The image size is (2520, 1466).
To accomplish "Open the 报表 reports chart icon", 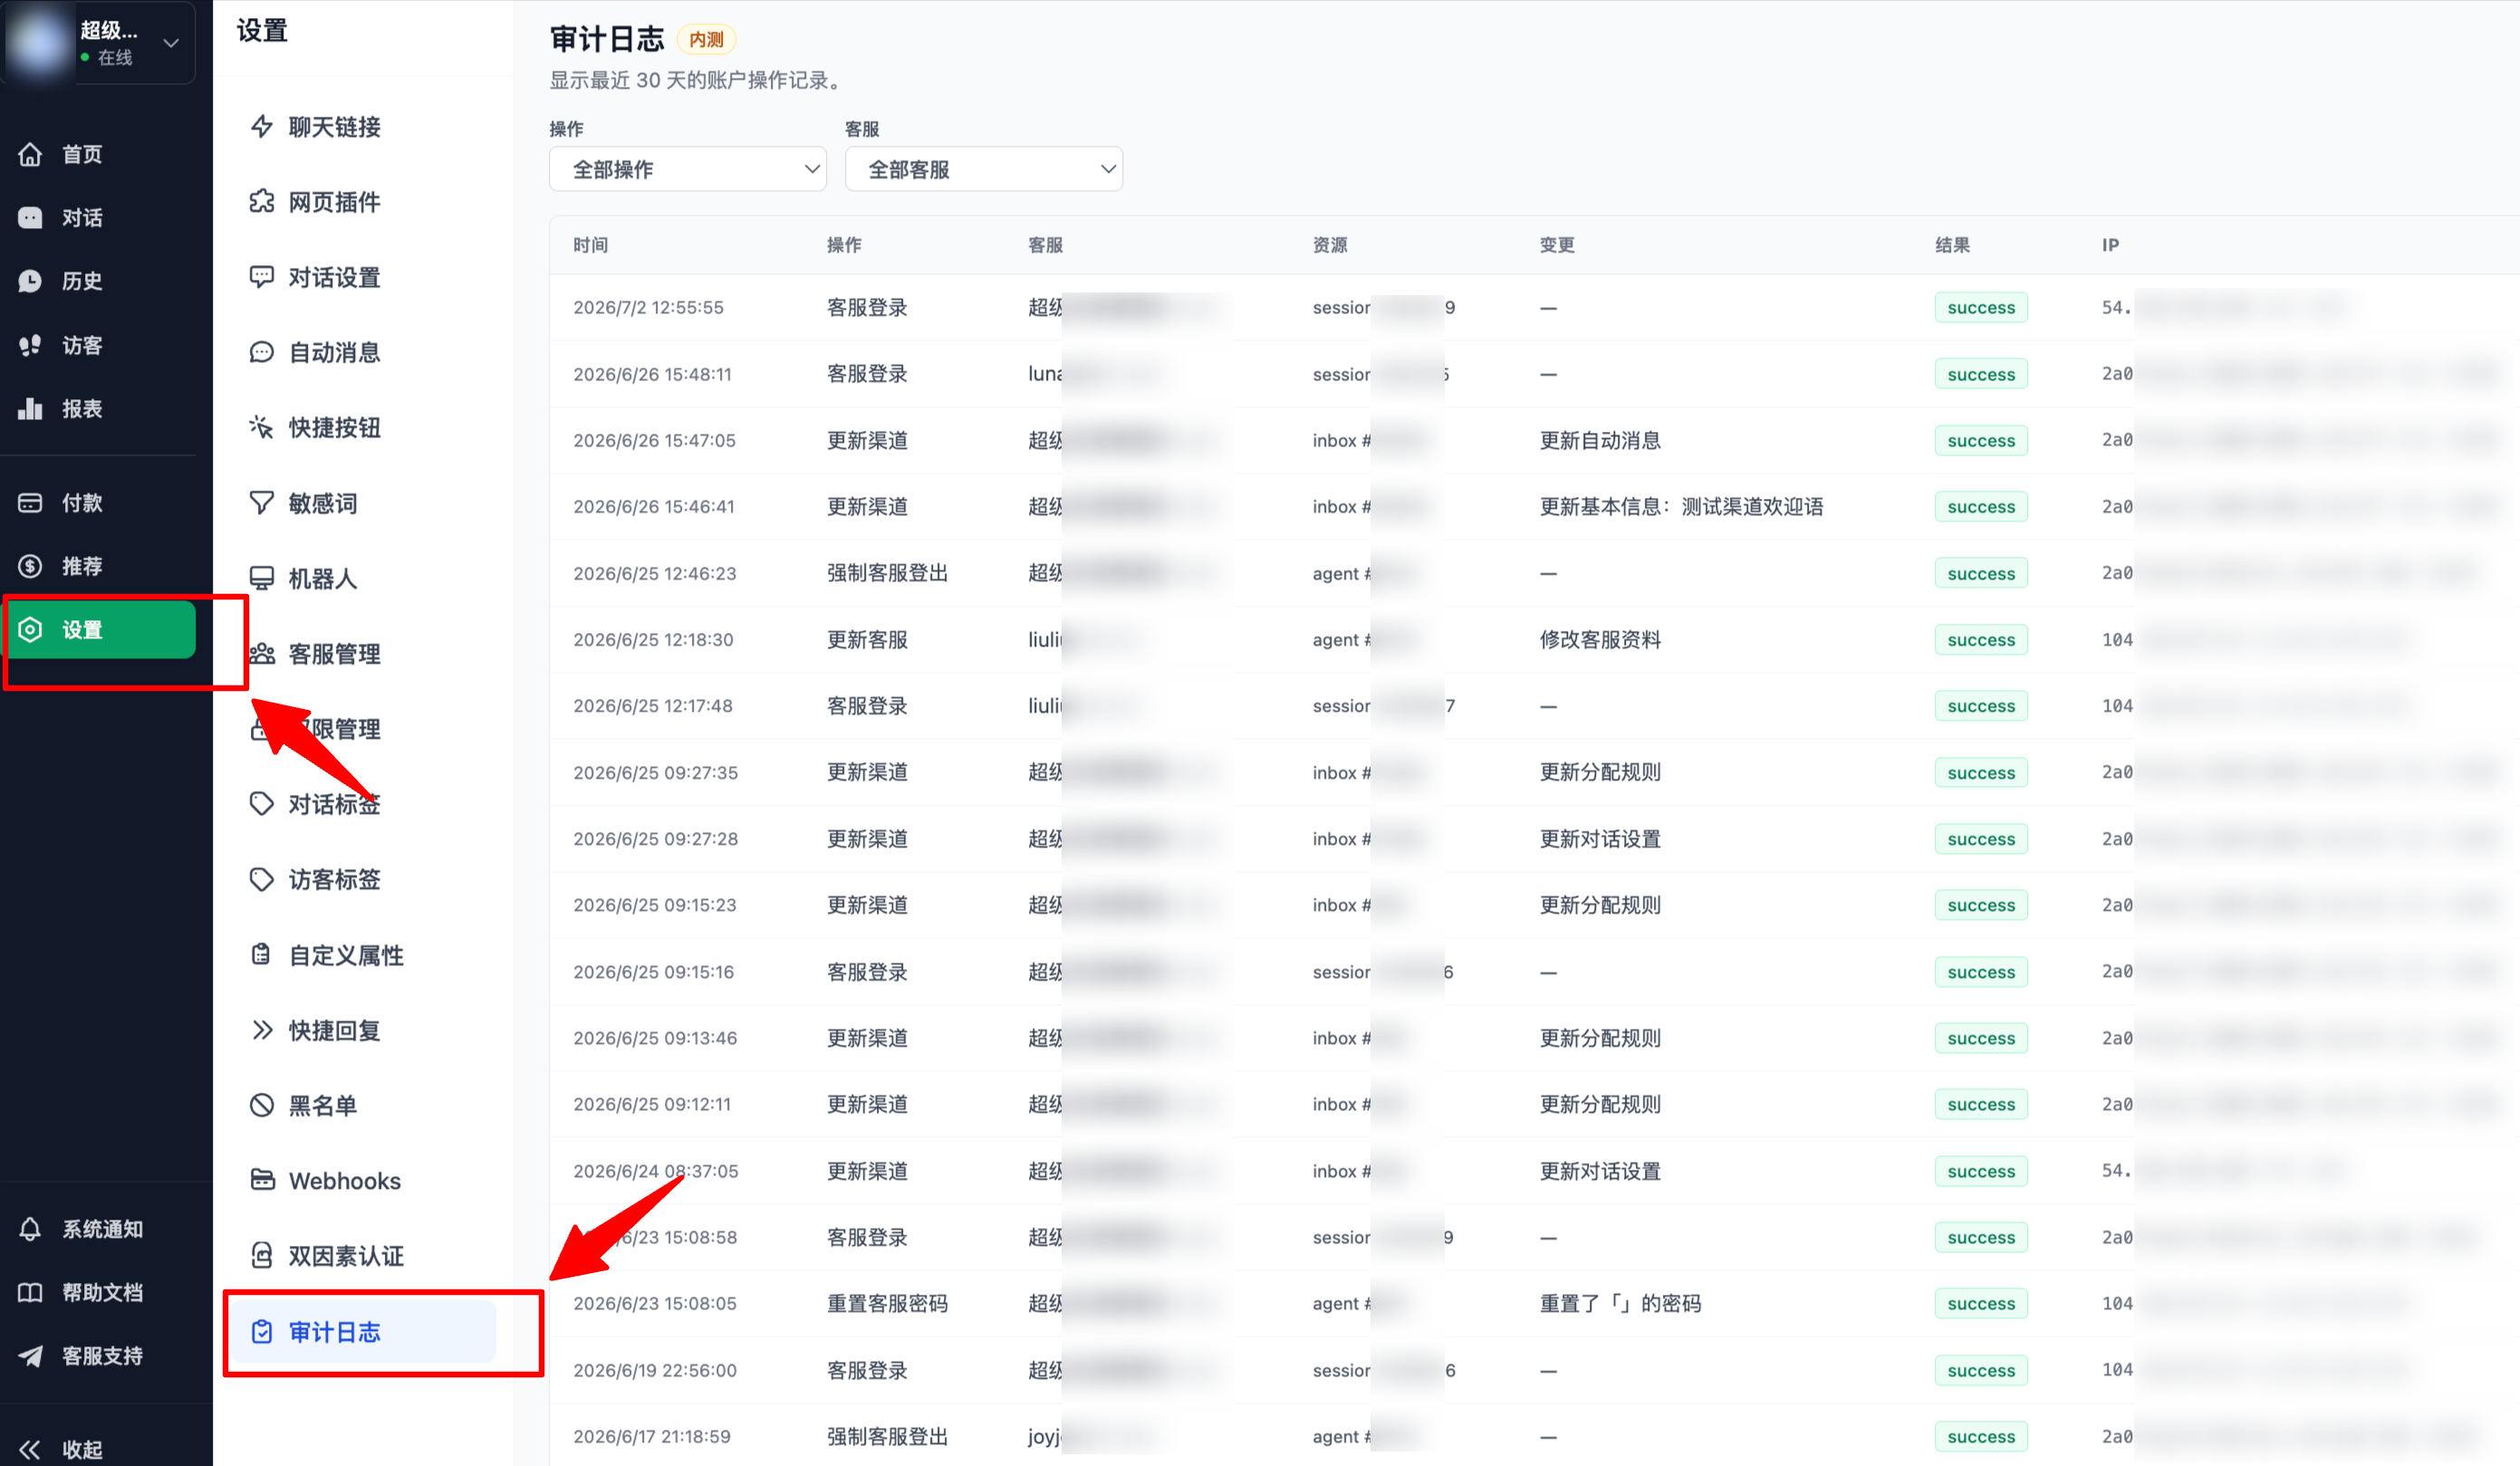I will coord(30,408).
